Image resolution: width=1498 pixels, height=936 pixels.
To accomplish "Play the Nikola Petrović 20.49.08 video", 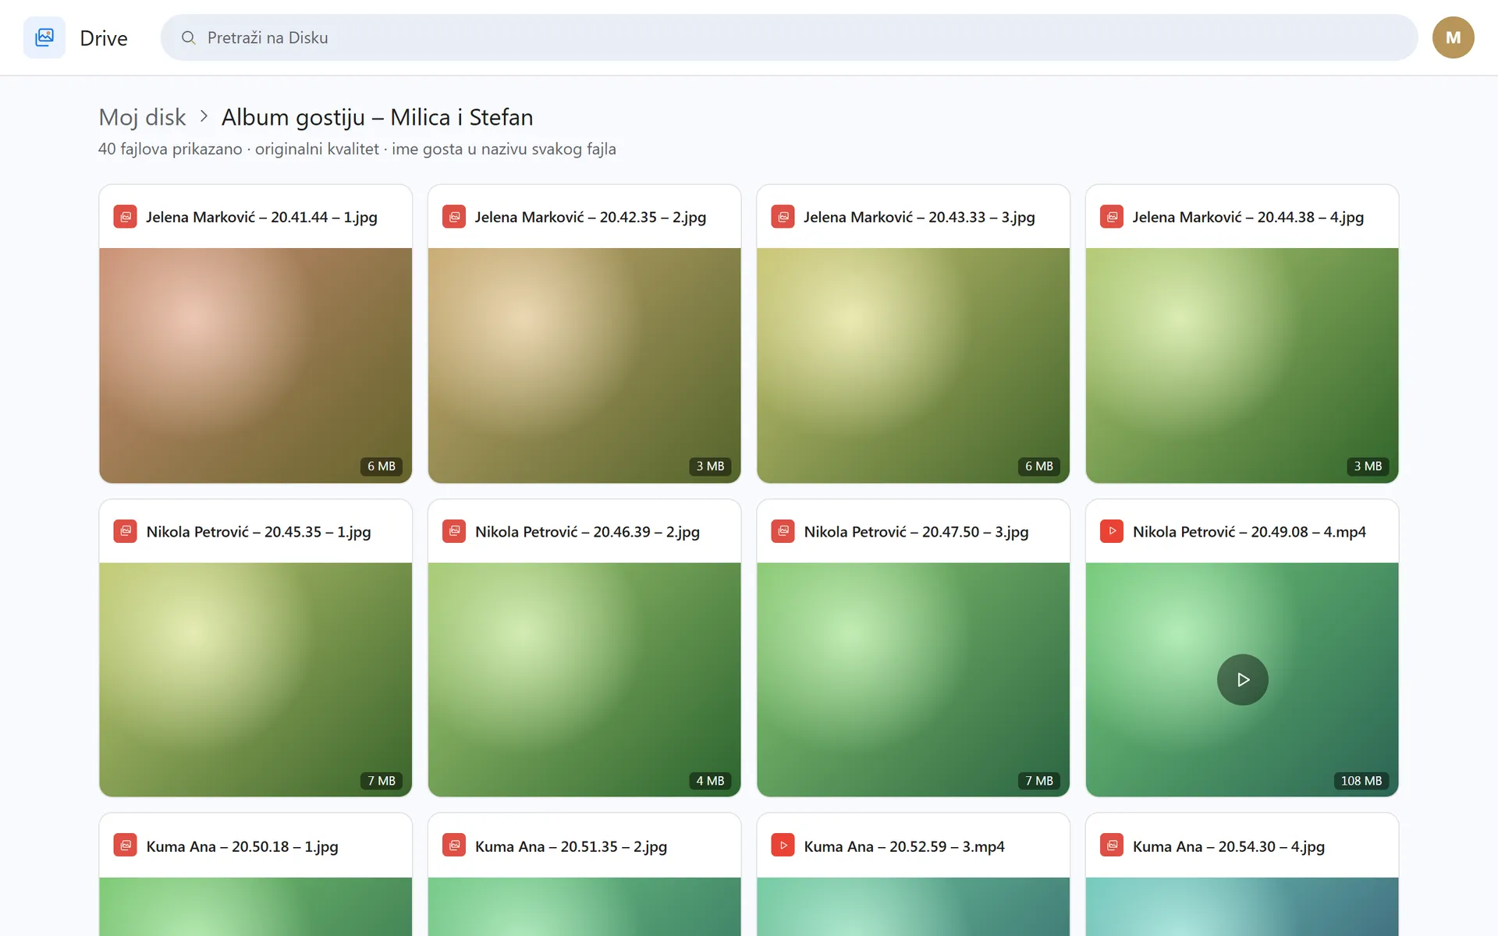I will (1242, 679).
